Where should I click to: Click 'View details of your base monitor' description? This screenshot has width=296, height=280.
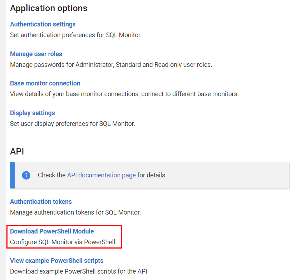click(124, 94)
